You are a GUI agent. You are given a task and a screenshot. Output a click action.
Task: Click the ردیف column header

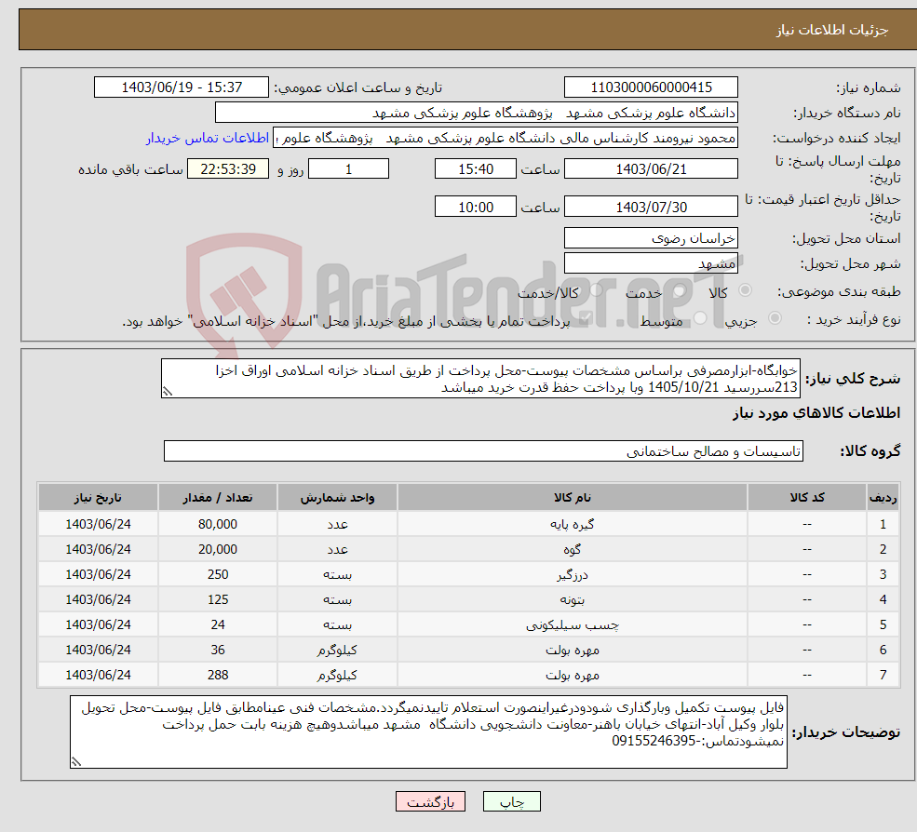click(x=883, y=498)
